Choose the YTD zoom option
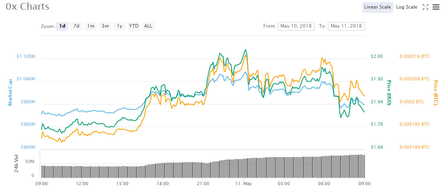The image size is (444, 194). pyautogui.click(x=134, y=26)
